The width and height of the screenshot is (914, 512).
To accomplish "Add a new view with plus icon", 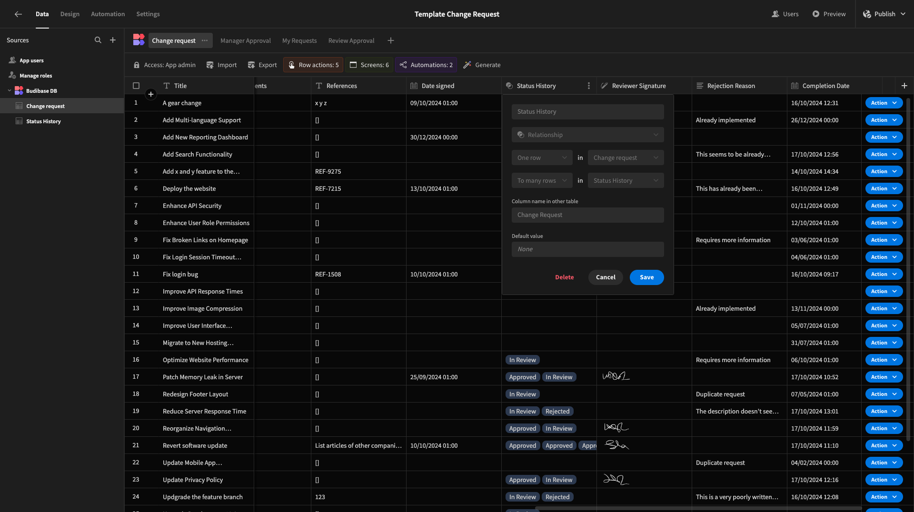I will (391, 40).
